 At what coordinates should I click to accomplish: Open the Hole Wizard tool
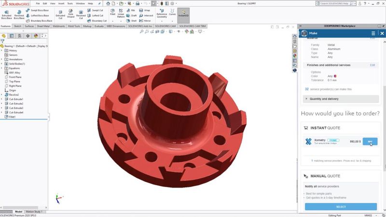[x=71, y=14]
